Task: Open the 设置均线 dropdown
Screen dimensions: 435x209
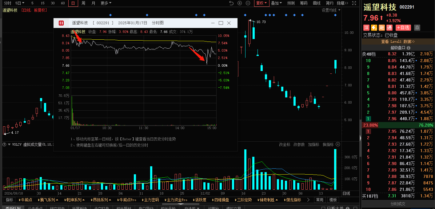Action: pyautogui.click(x=331, y=10)
